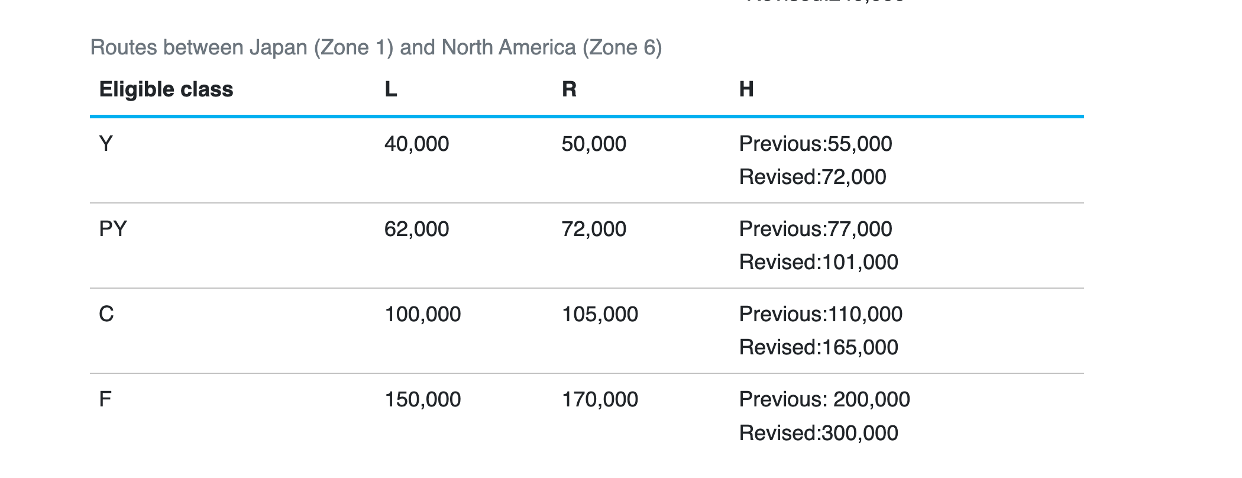The image size is (1242, 478).
Task: Click the Routes between Japan and North America heading
Action: [376, 47]
